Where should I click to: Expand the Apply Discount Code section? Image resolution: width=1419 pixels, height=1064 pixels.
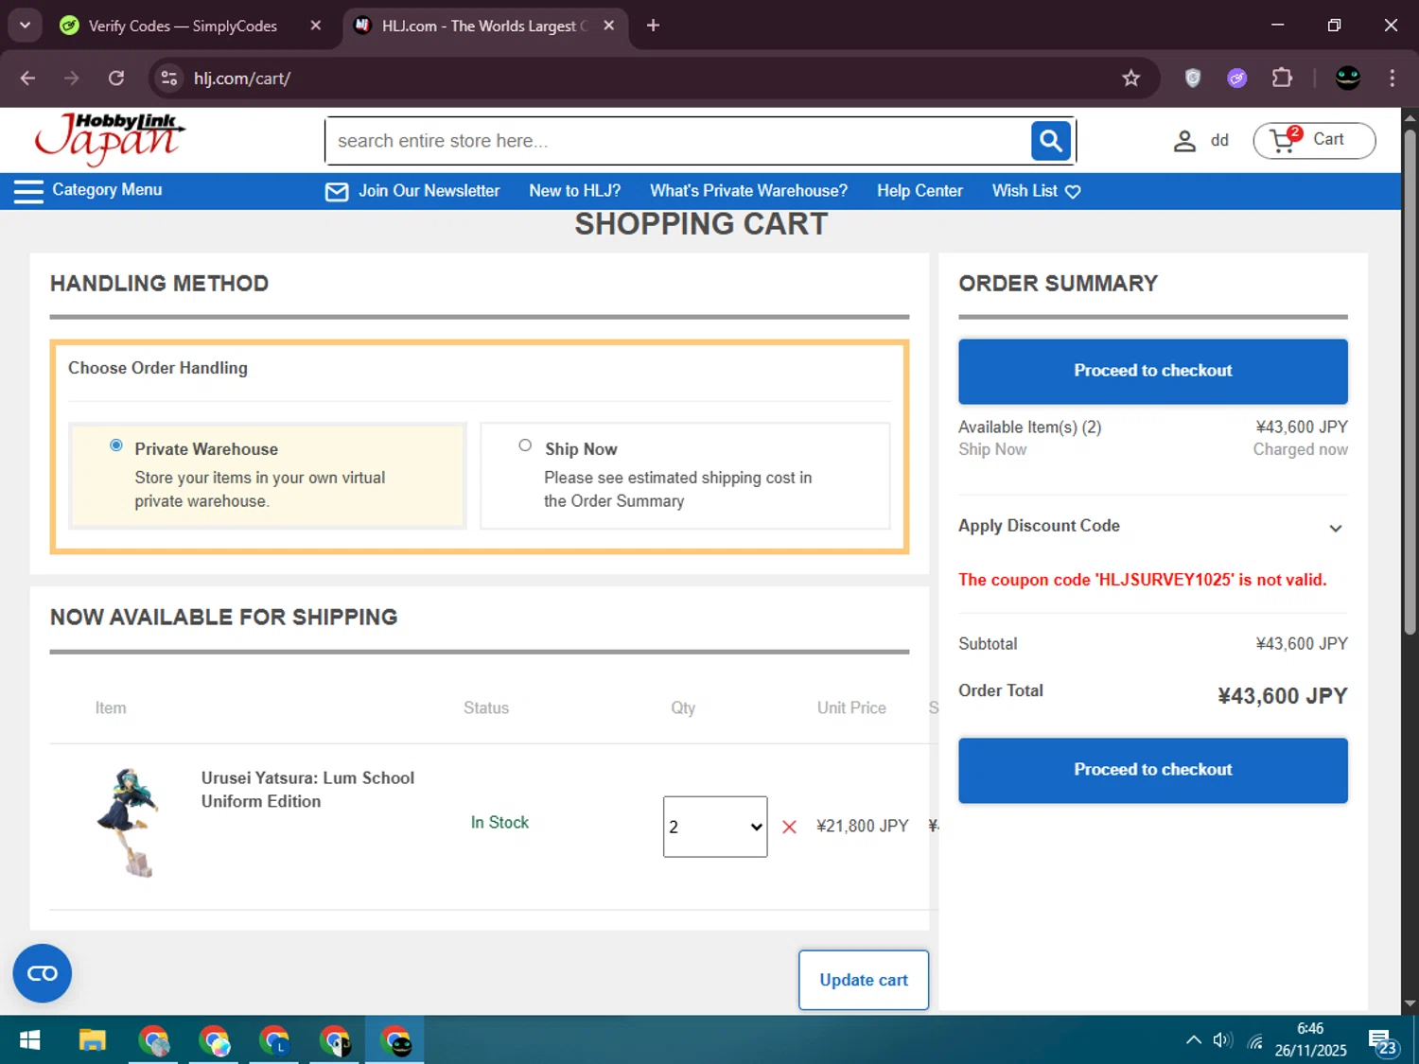click(1152, 526)
